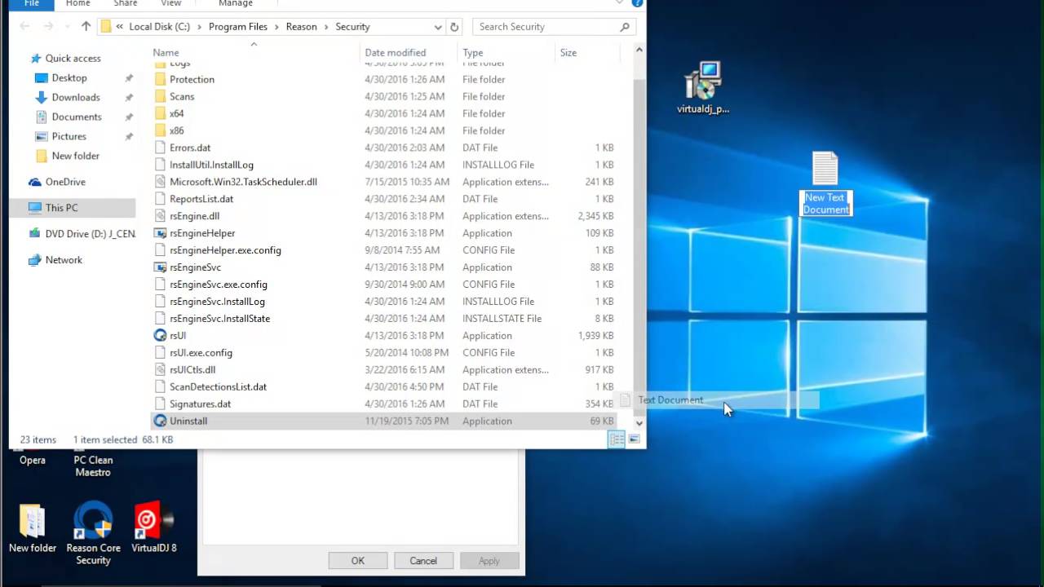The width and height of the screenshot is (1044, 587).
Task: Click the Up directory arrow icon
Action: pyautogui.click(x=86, y=27)
